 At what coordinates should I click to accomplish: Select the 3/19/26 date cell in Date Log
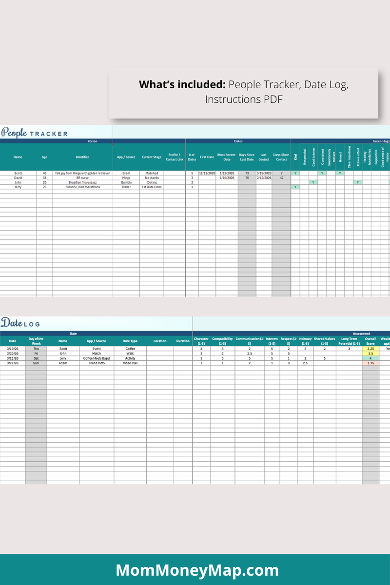click(x=13, y=349)
